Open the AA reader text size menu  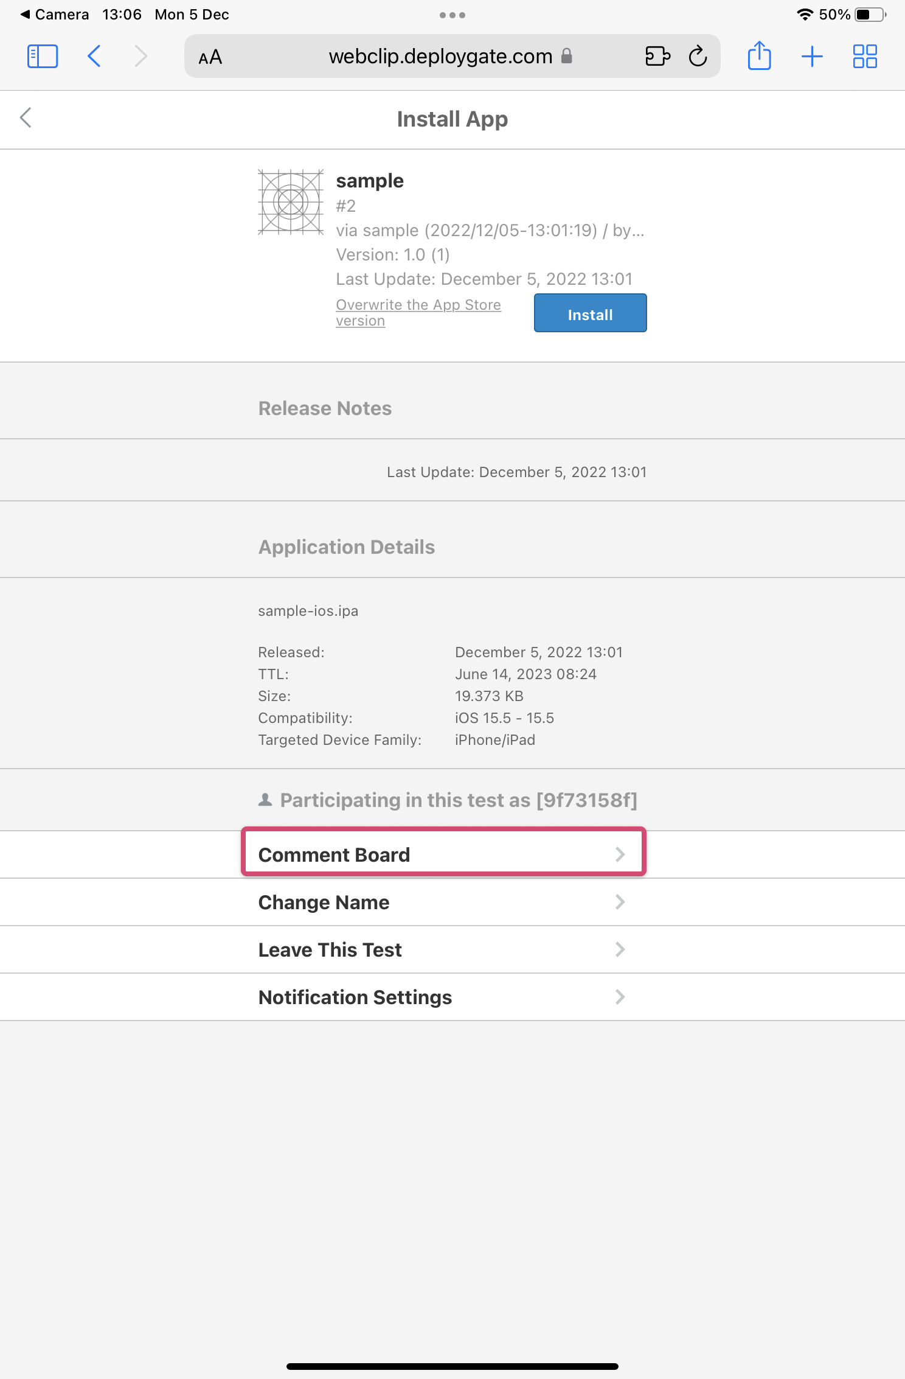pos(210,57)
